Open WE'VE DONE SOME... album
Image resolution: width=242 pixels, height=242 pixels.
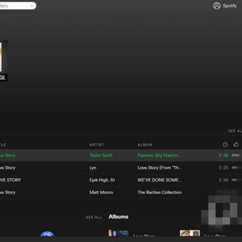159,180
